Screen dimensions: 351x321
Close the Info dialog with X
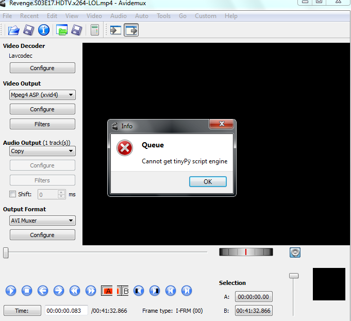point(222,124)
